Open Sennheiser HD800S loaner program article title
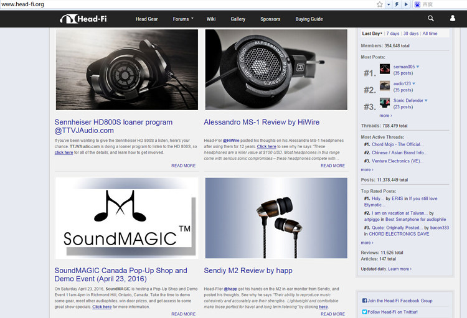 [113, 126]
